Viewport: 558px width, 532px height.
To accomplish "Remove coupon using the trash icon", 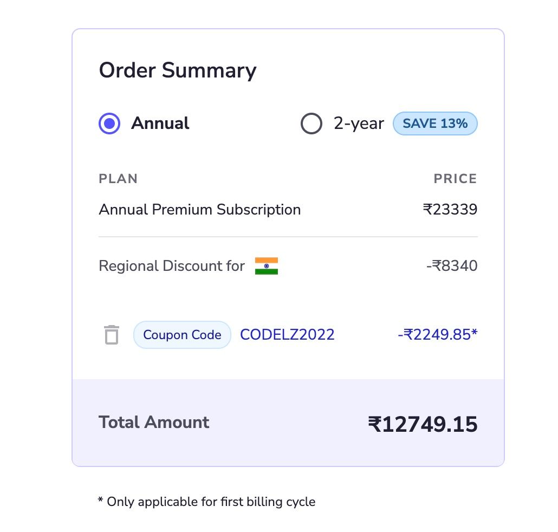I will click(x=112, y=335).
